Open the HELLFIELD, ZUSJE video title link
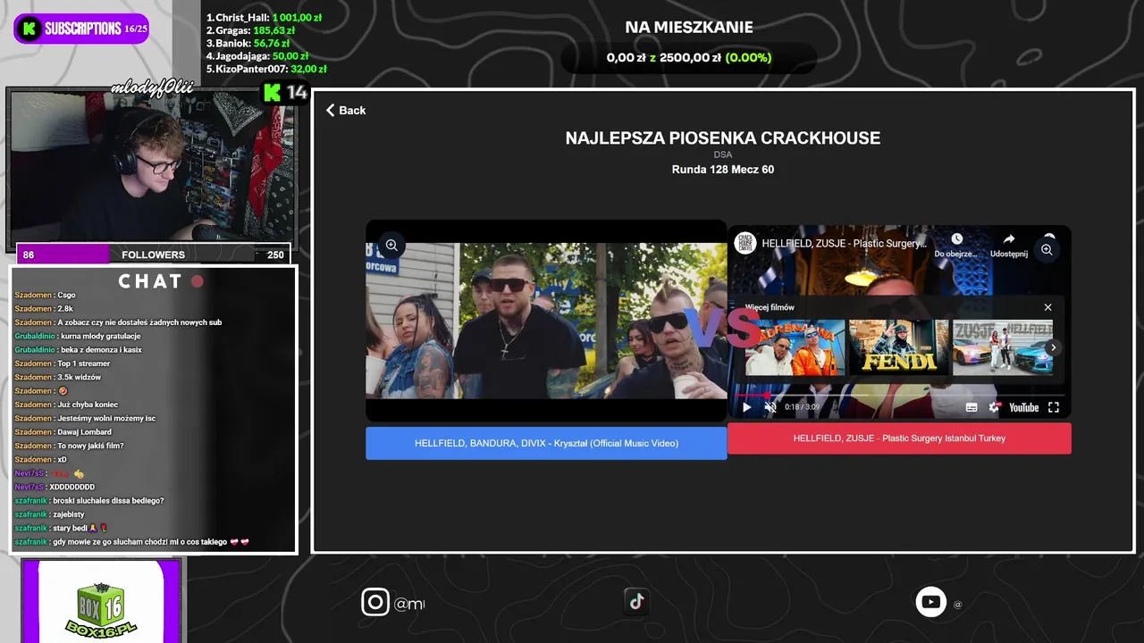The width and height of the screenshot is (1144, 643). click(845, 243)
